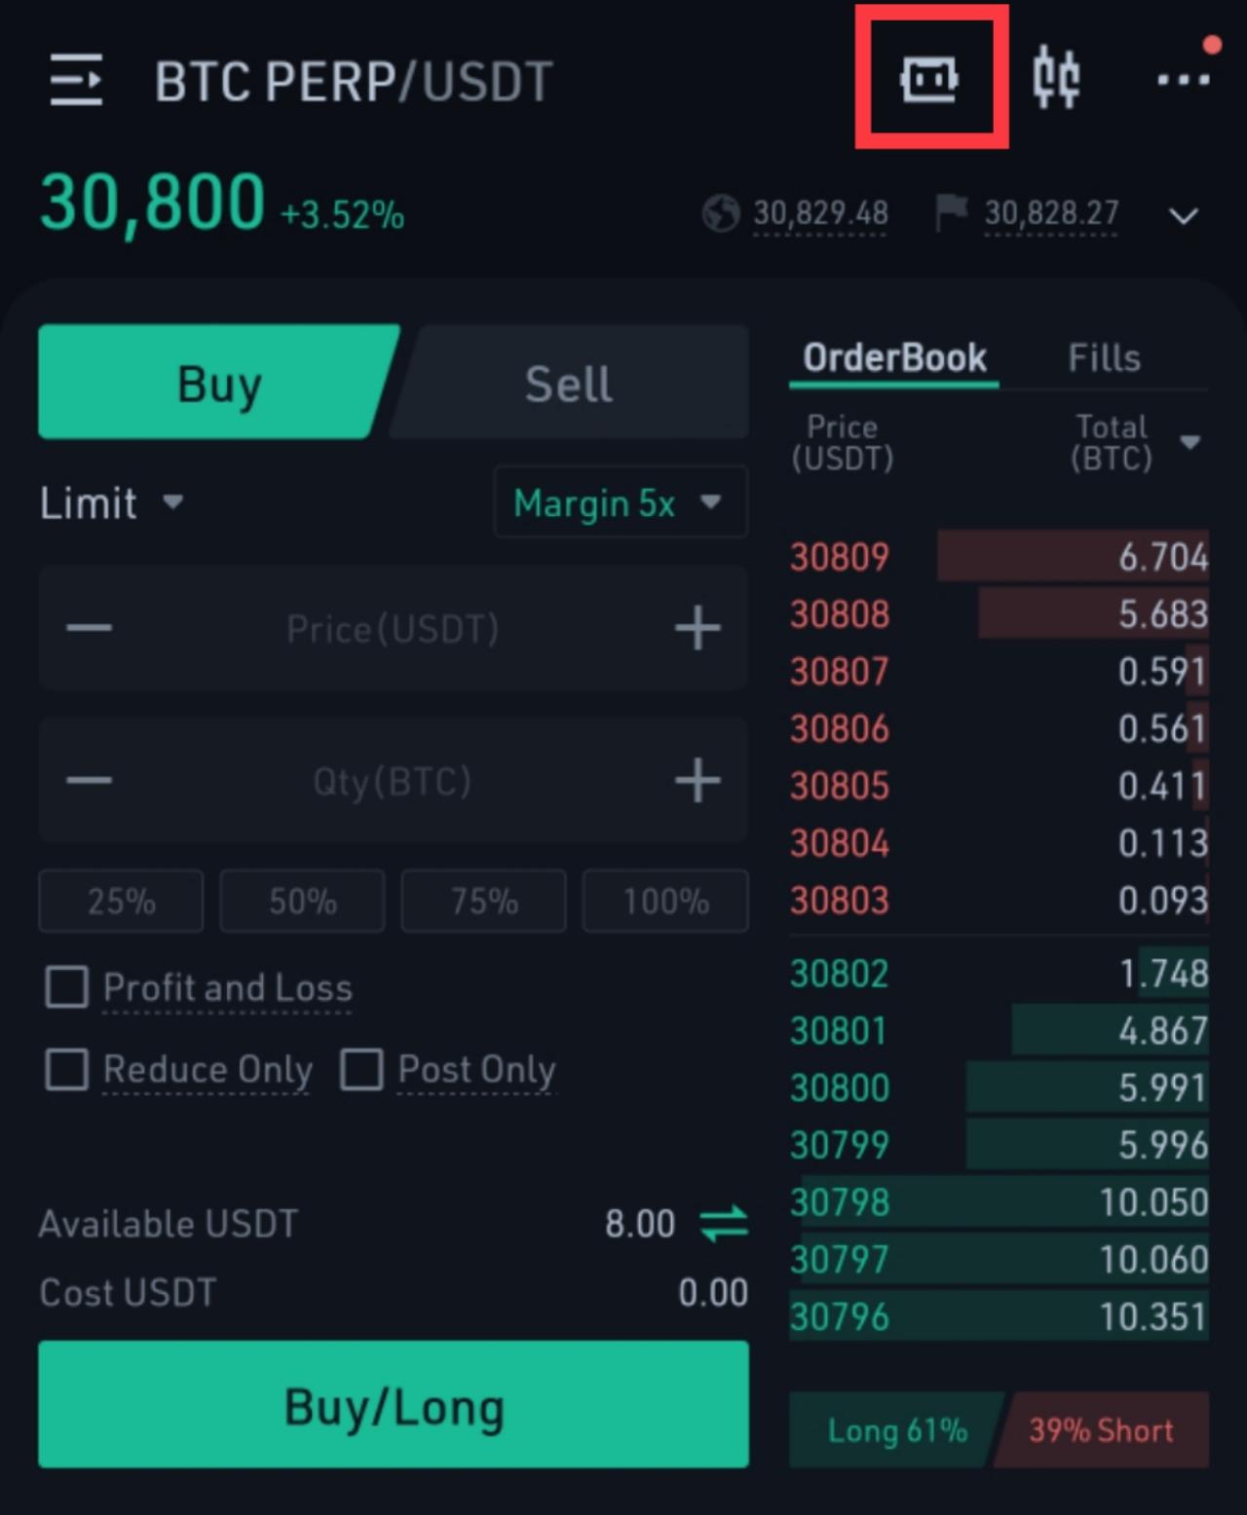Expand price details with the chevron arrow
The image size is (1247, 1515).
[1183, 215]
